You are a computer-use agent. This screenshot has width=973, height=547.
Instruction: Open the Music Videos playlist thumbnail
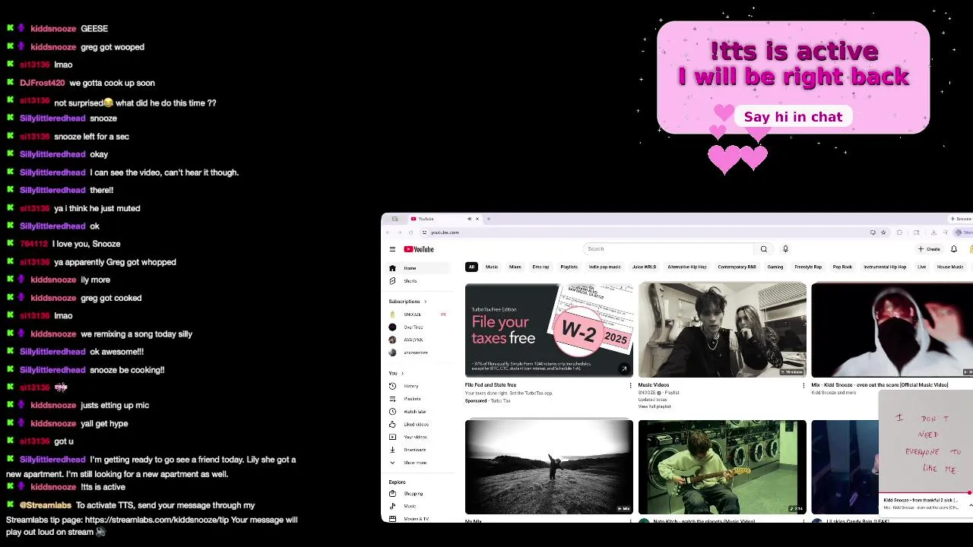tap(722, 330)
